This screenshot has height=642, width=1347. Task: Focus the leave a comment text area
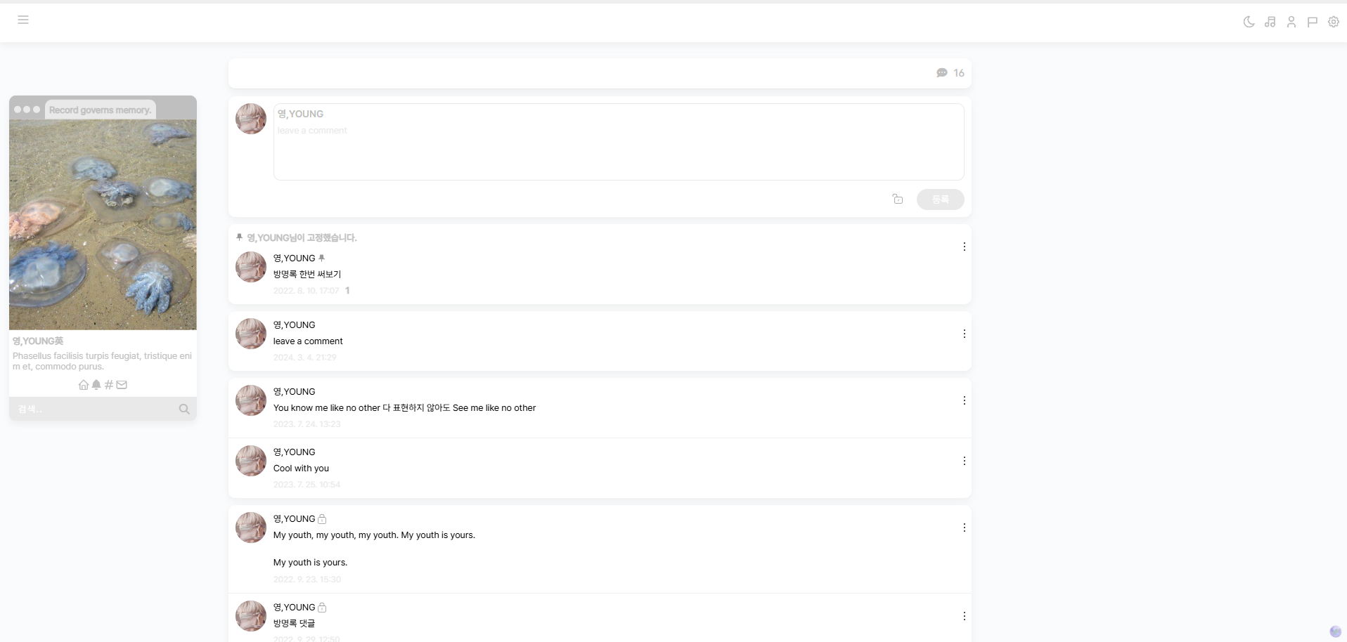[x=619, y=142]
